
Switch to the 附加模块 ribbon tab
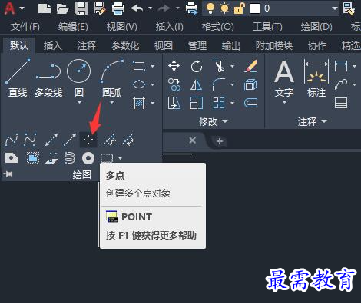click(x=274, y=46)
